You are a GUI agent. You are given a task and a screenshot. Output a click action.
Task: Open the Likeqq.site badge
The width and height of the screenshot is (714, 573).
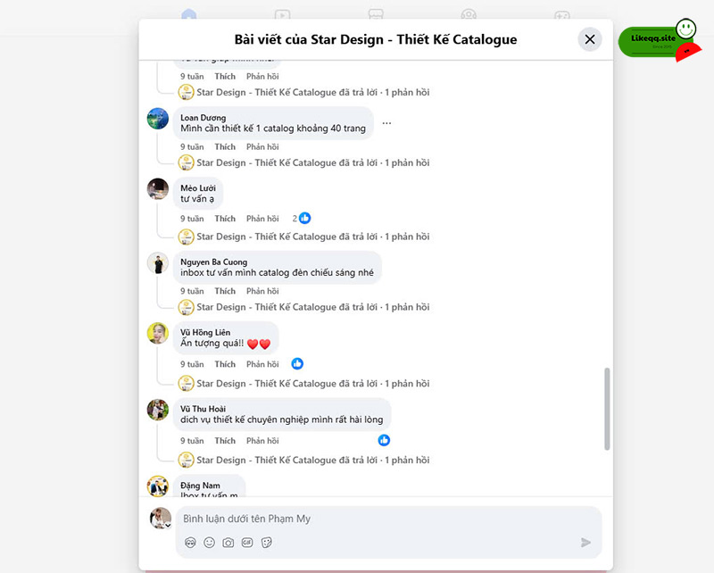pyautogui.click(x=659, y=40)
